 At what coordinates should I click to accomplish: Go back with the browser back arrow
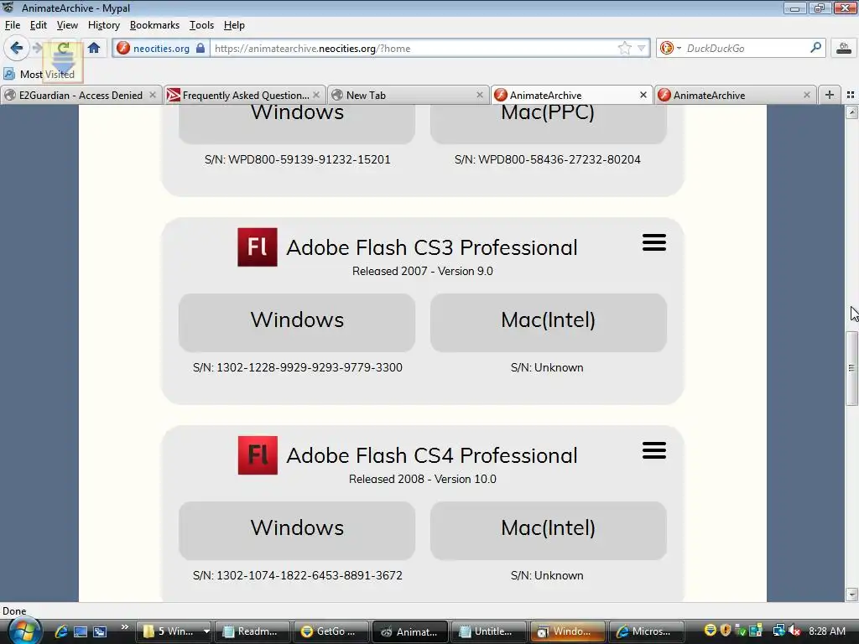[x=17, y=48]
